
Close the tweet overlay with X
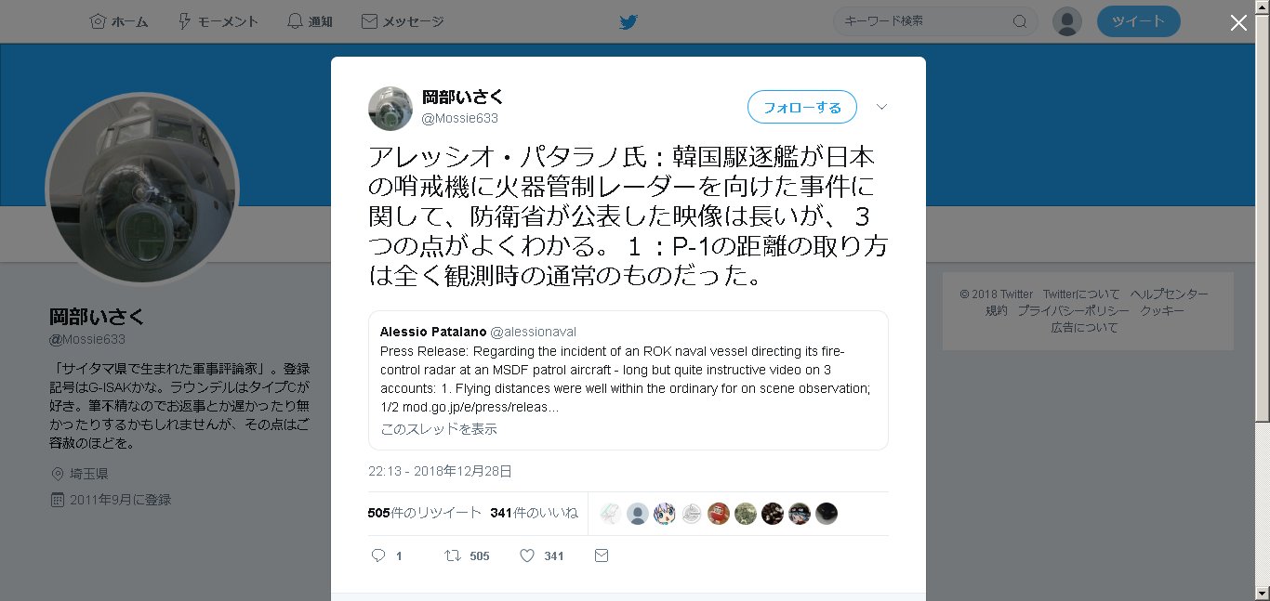click(1238, 23)
